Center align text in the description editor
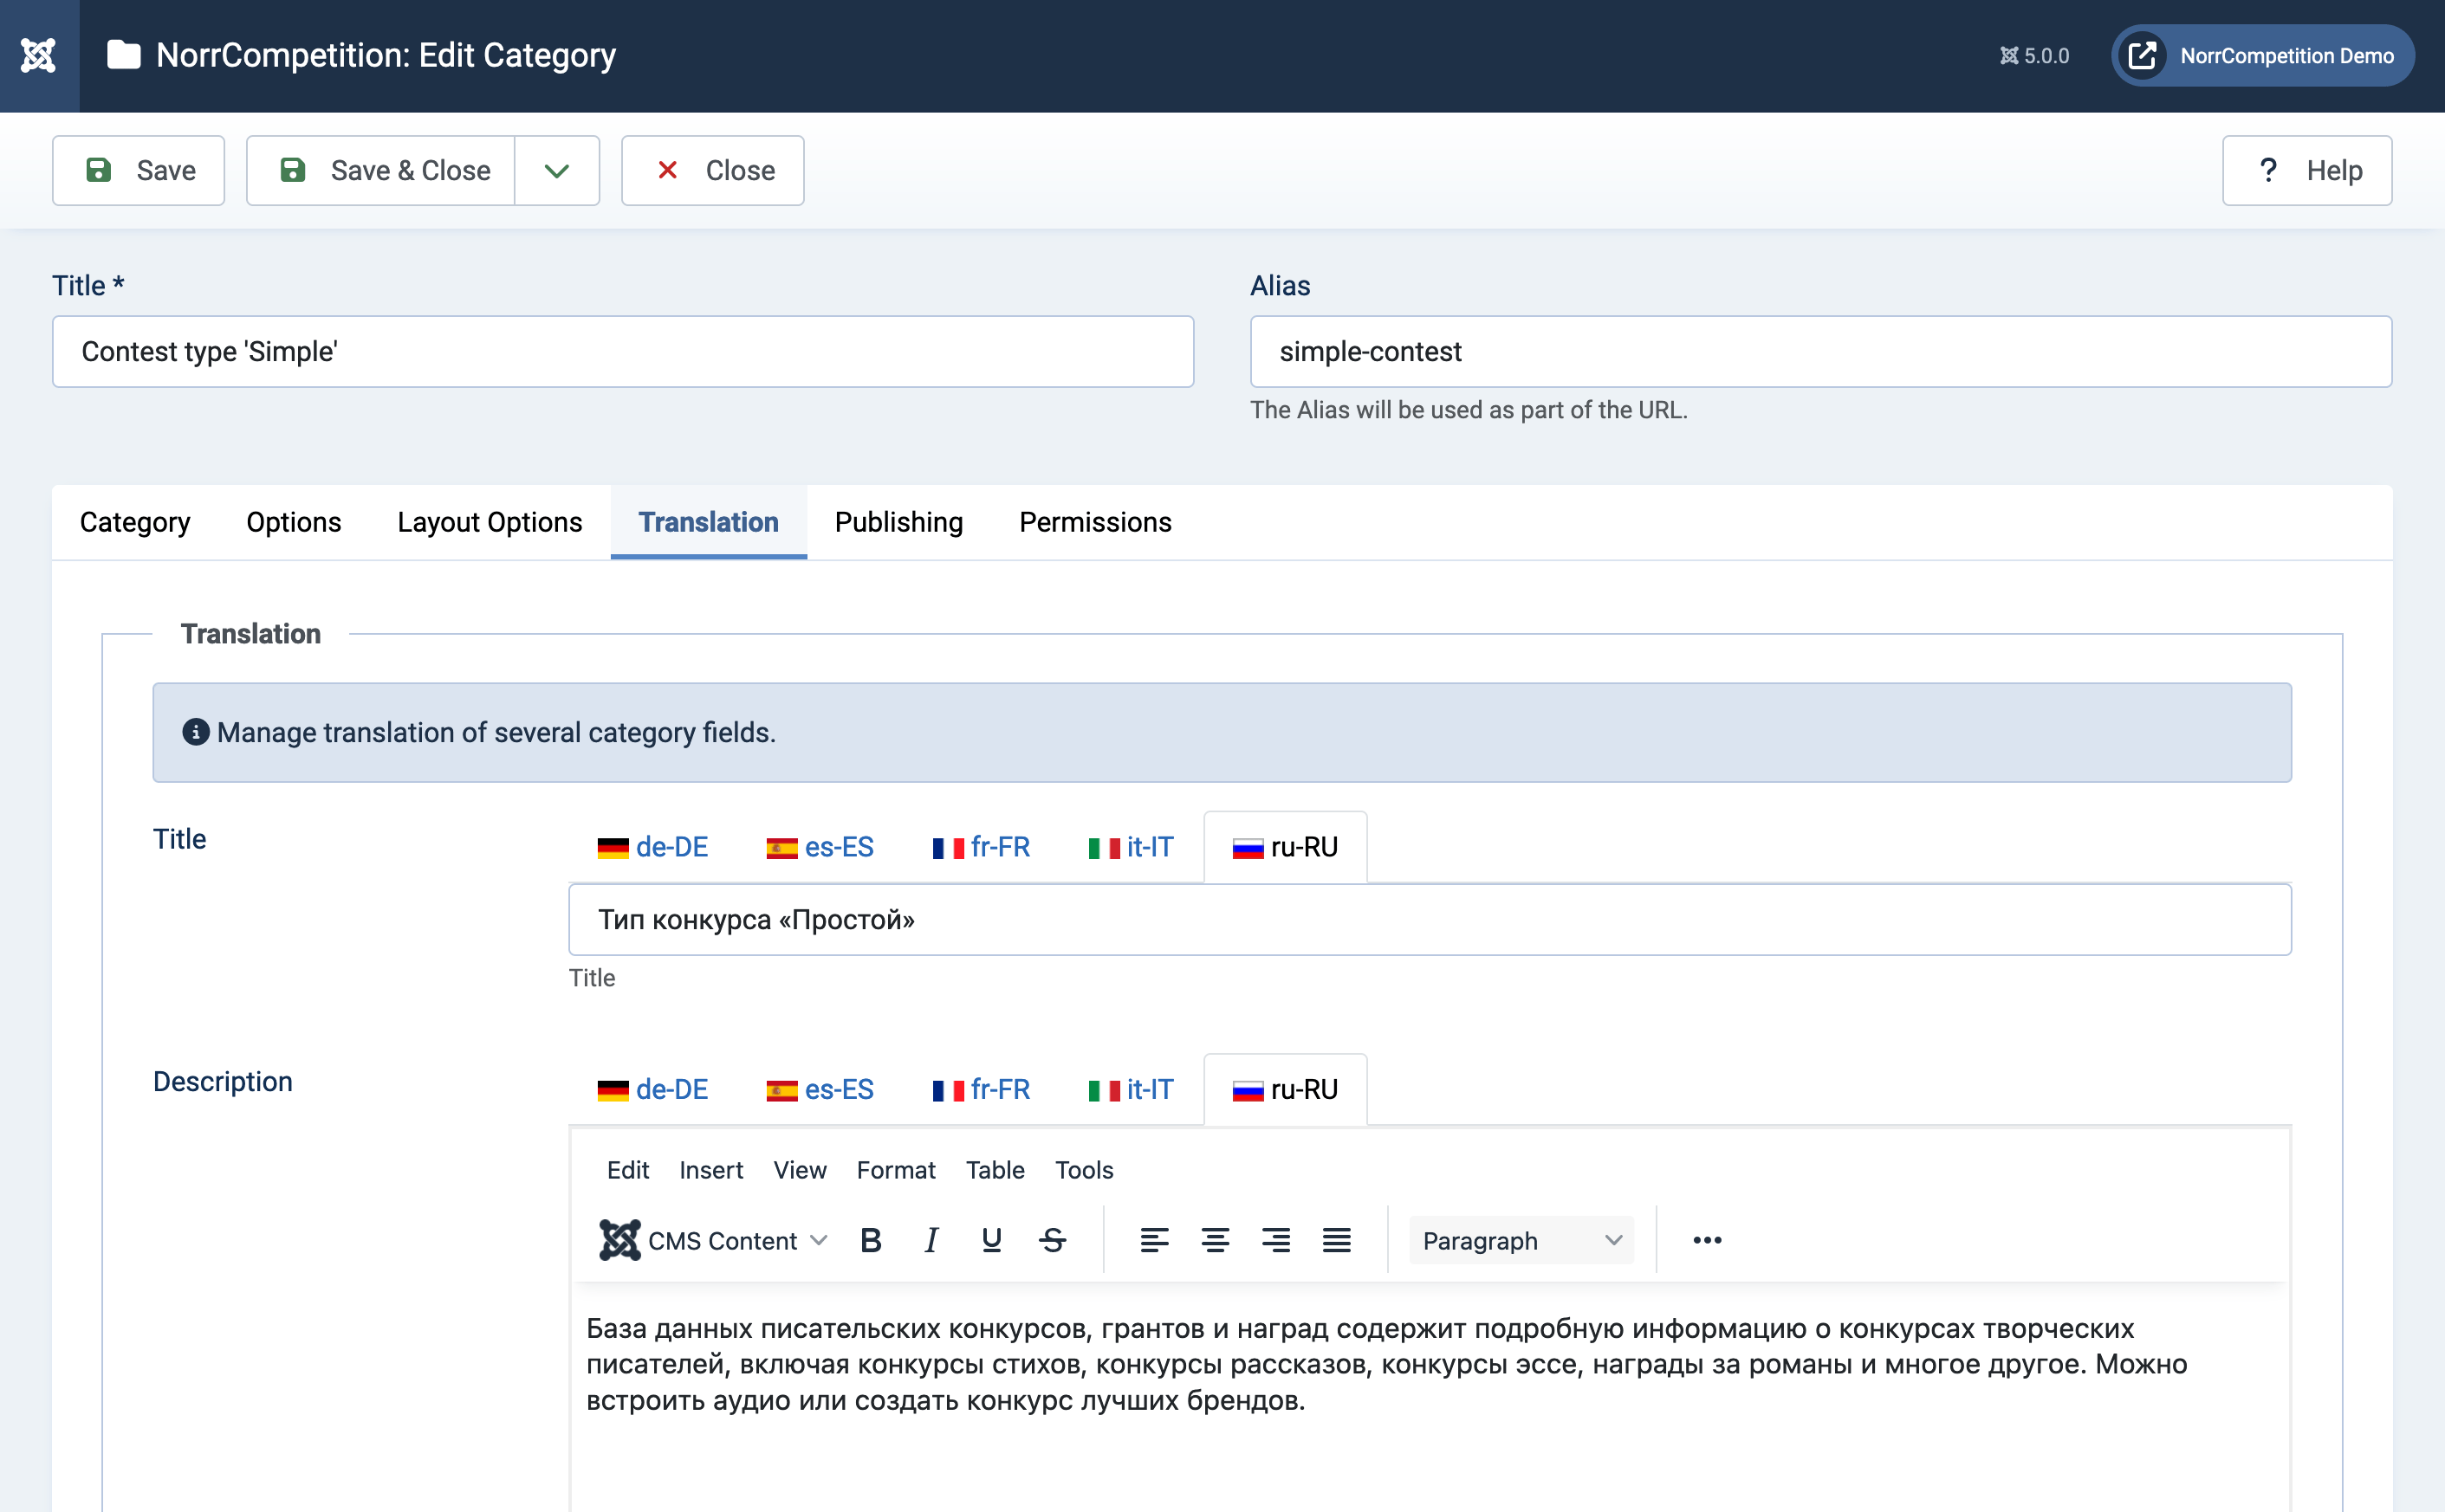Viewport: 2445px width, 1512px height. [1215, 1240]
